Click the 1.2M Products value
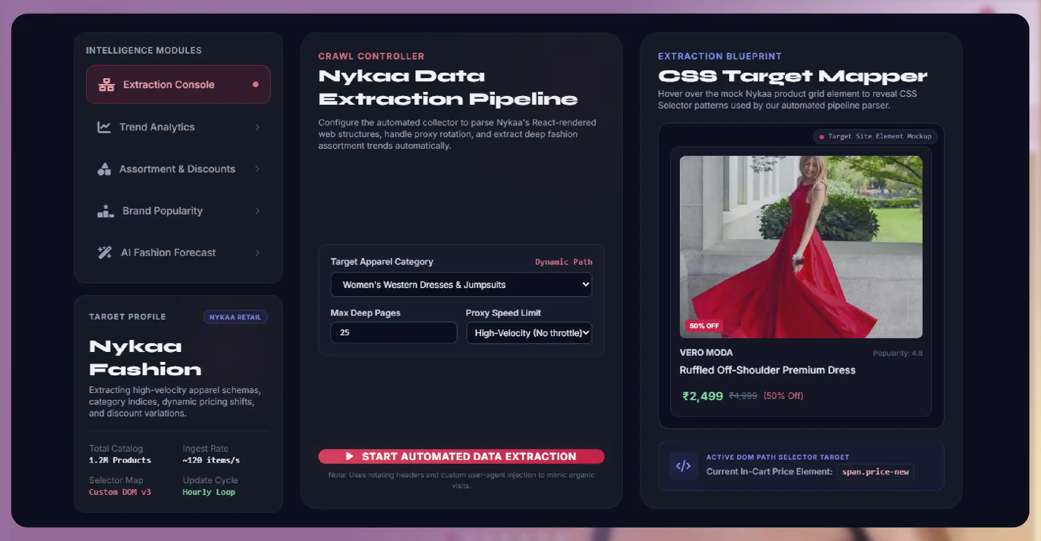 (120, 460)
